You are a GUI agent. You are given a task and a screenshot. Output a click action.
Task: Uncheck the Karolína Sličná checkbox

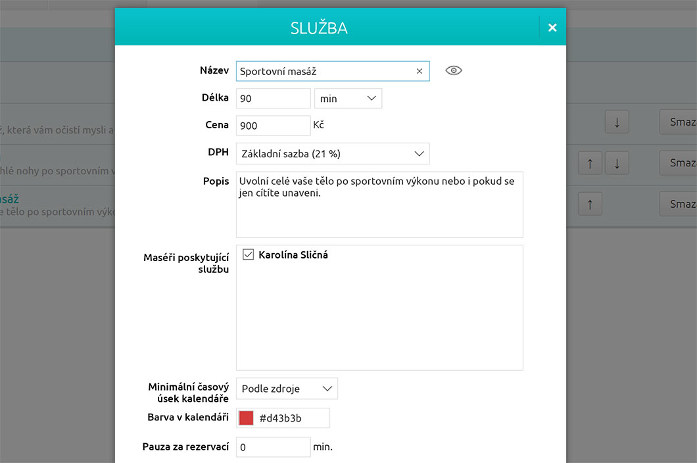pyautogui.click(x=249, y=255)
